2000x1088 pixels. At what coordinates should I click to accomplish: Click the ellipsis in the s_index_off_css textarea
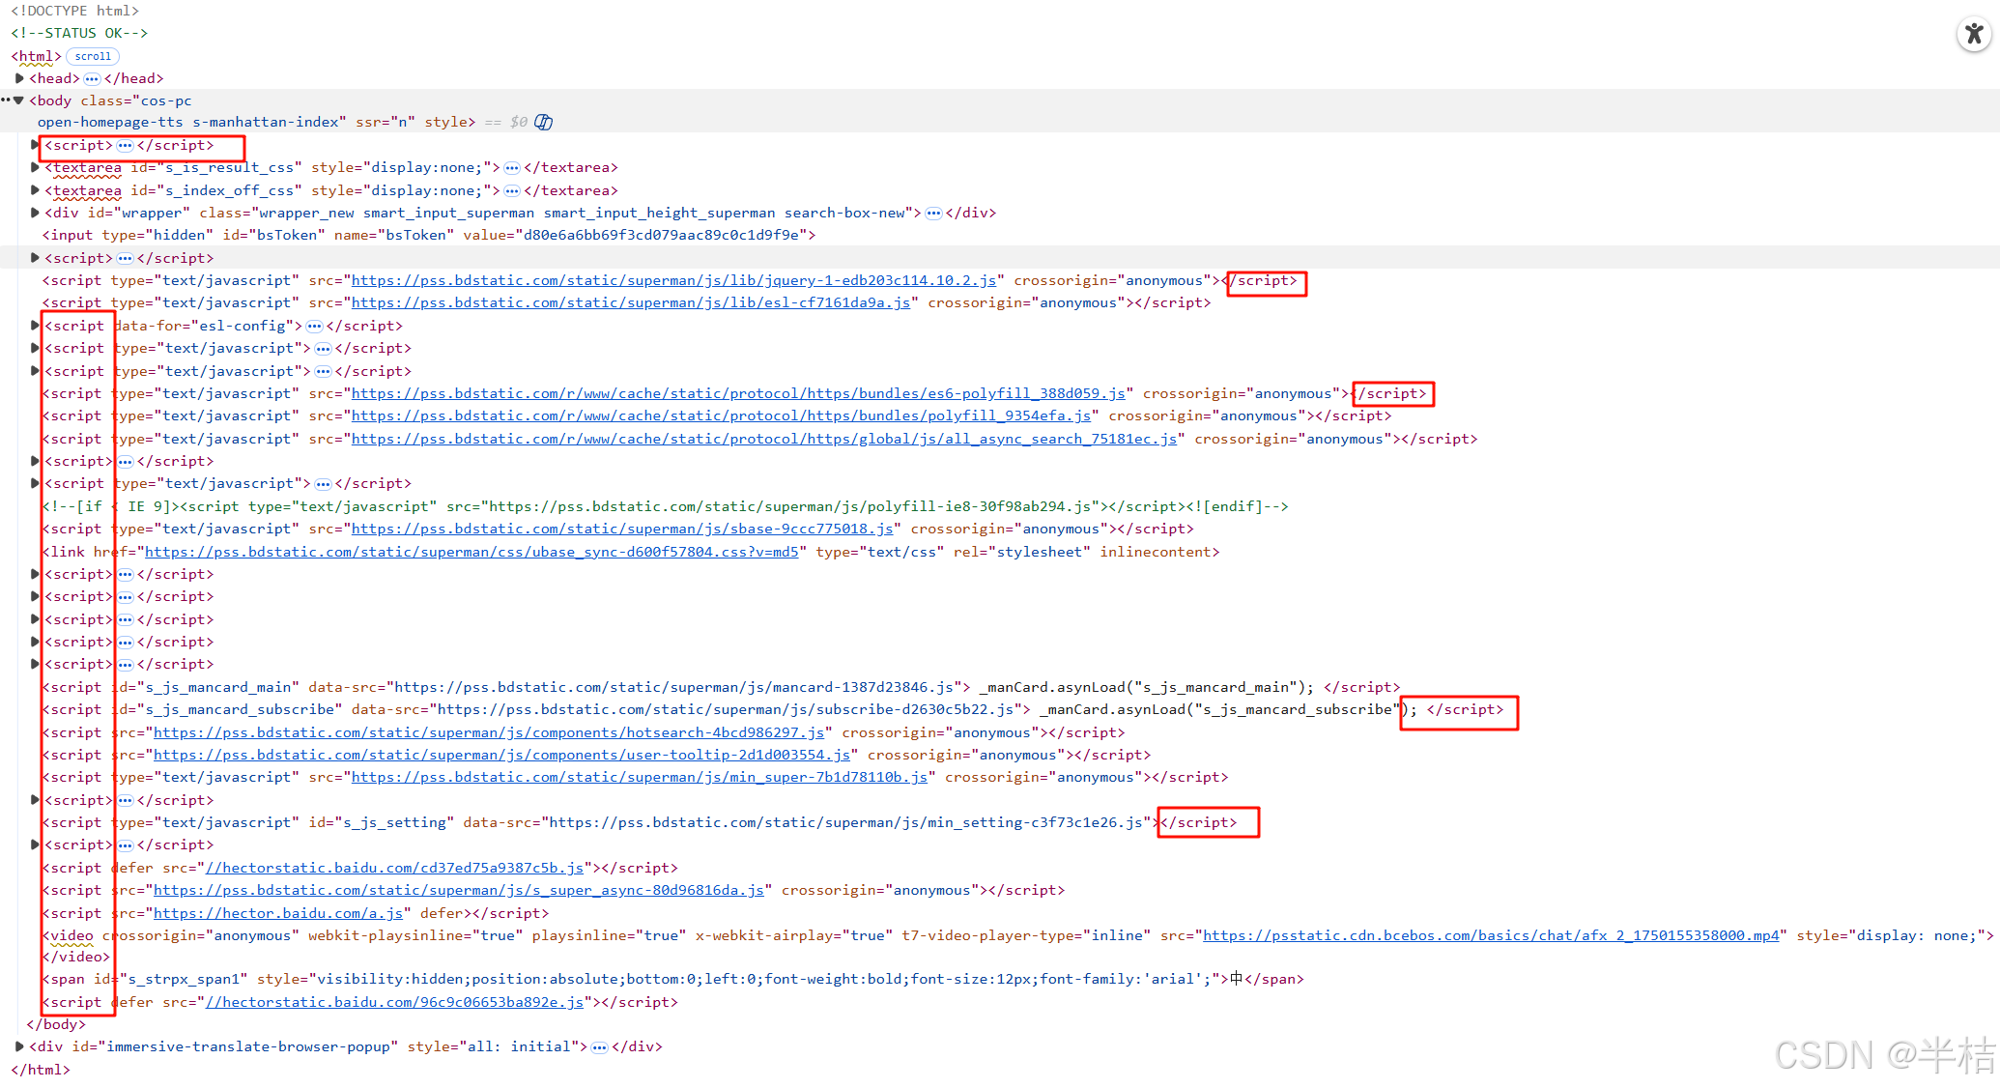[512, 191]
